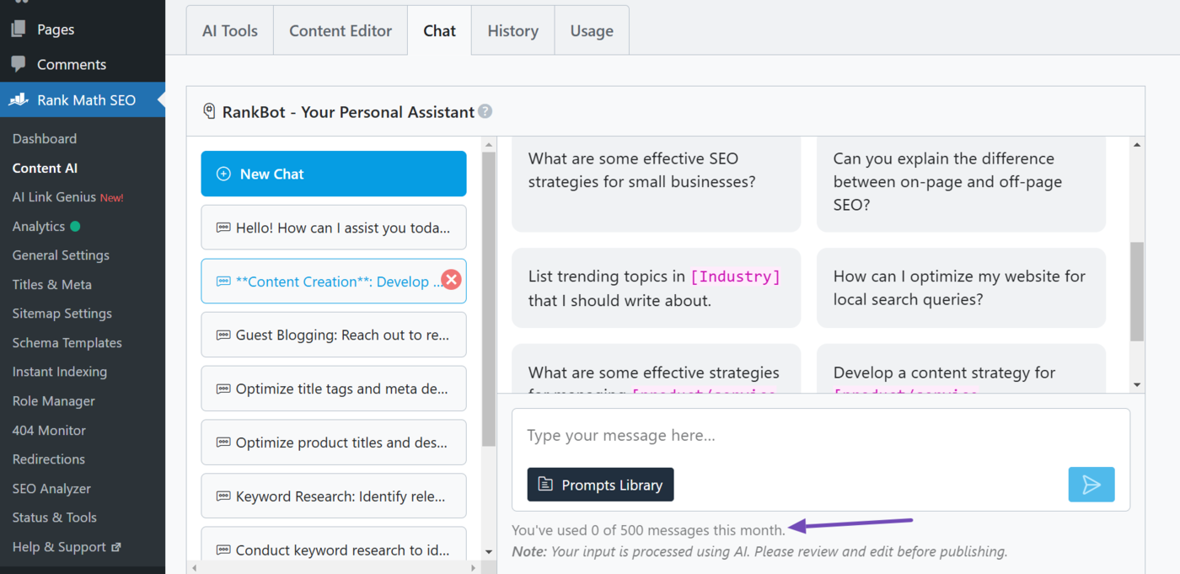Select prompt about SEO strategies for small businesses
The width and height of the screenshot is (1180, 574).
[x=657, y=184]
